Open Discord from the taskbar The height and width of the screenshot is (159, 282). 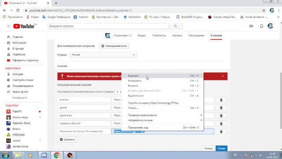pyautogui.click(x=44, y=155)
